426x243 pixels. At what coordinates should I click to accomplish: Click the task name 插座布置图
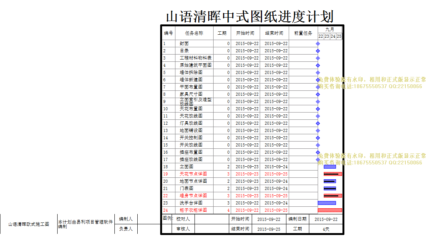[191, 152]
